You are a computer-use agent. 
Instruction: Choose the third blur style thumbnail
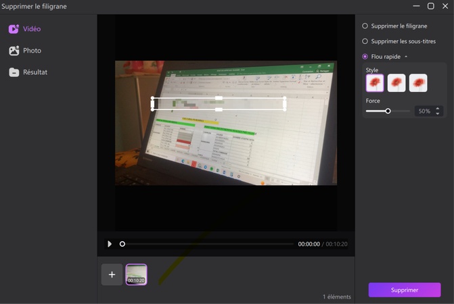pyautogui.click(x=418, y=83)
